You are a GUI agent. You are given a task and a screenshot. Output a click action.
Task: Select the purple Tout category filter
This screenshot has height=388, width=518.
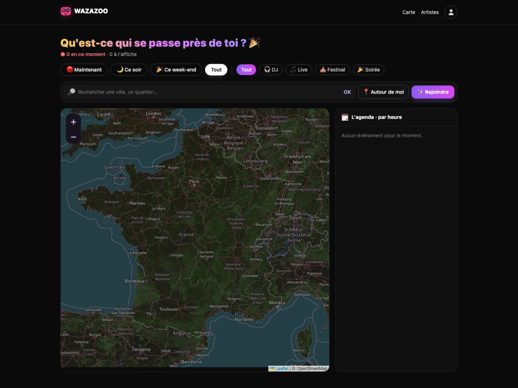coord(246,70)
